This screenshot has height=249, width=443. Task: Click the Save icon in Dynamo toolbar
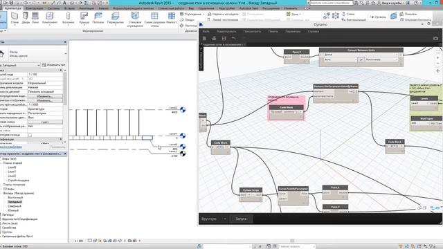pos(224,38)
